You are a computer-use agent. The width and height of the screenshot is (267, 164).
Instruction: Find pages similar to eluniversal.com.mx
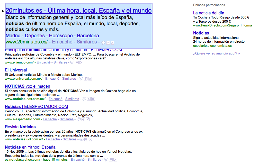coord(69,79)
